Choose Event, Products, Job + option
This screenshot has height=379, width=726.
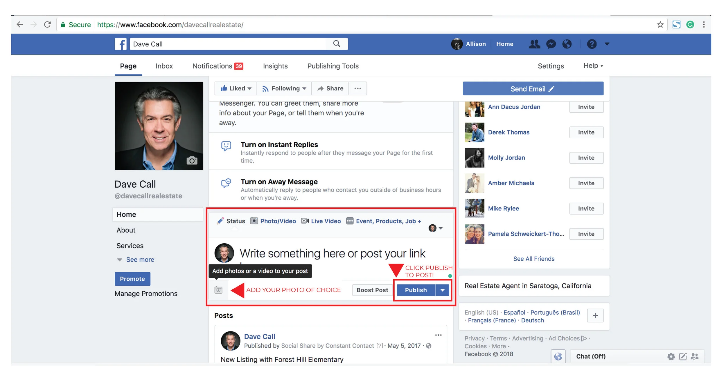point(384,221)
